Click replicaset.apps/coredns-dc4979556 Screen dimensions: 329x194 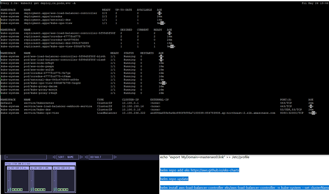click(x=51, y=40)
